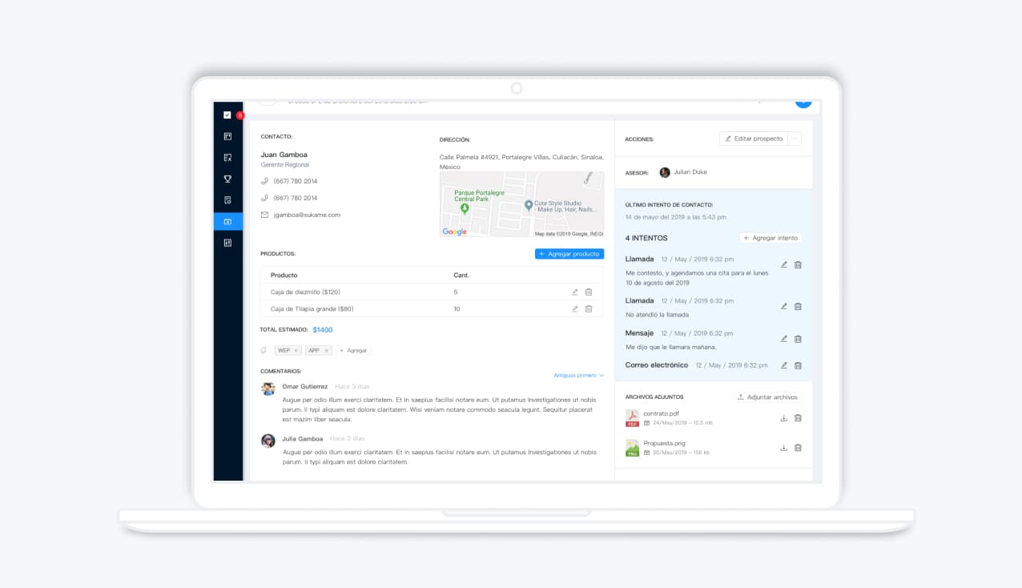Click the Editar prospecto button
This screenshot has height=588, width=1022.
click(x=754, y=139)
